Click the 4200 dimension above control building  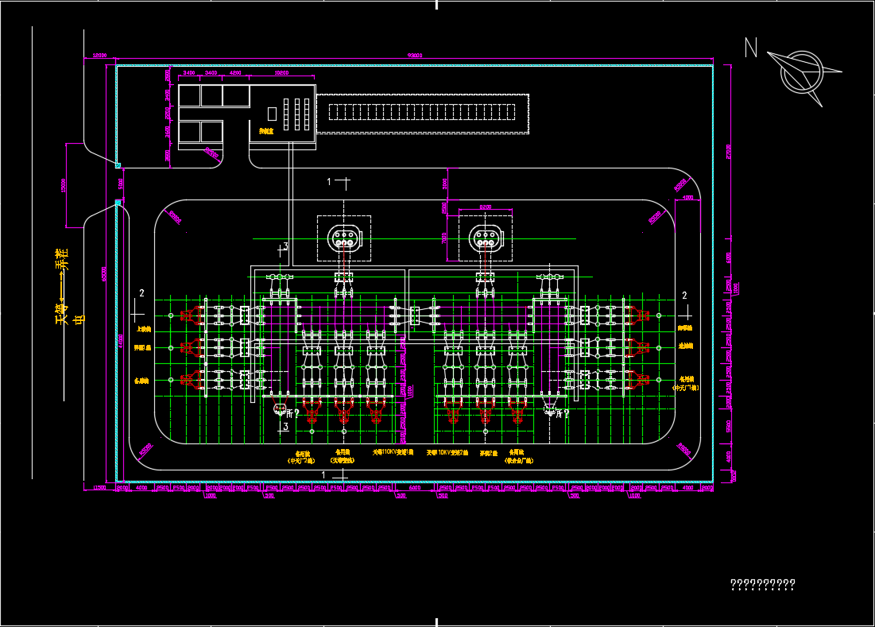pyautogui.click(x=235, y=73)
